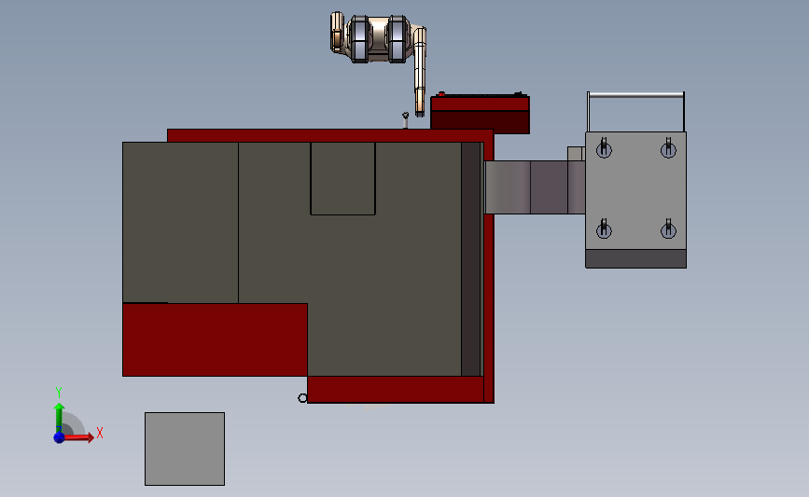Image resolution: width=809 pixels, height=497 pixels.
Task: Select the small ring beside bottom red strip
Action: click(302, 398)
